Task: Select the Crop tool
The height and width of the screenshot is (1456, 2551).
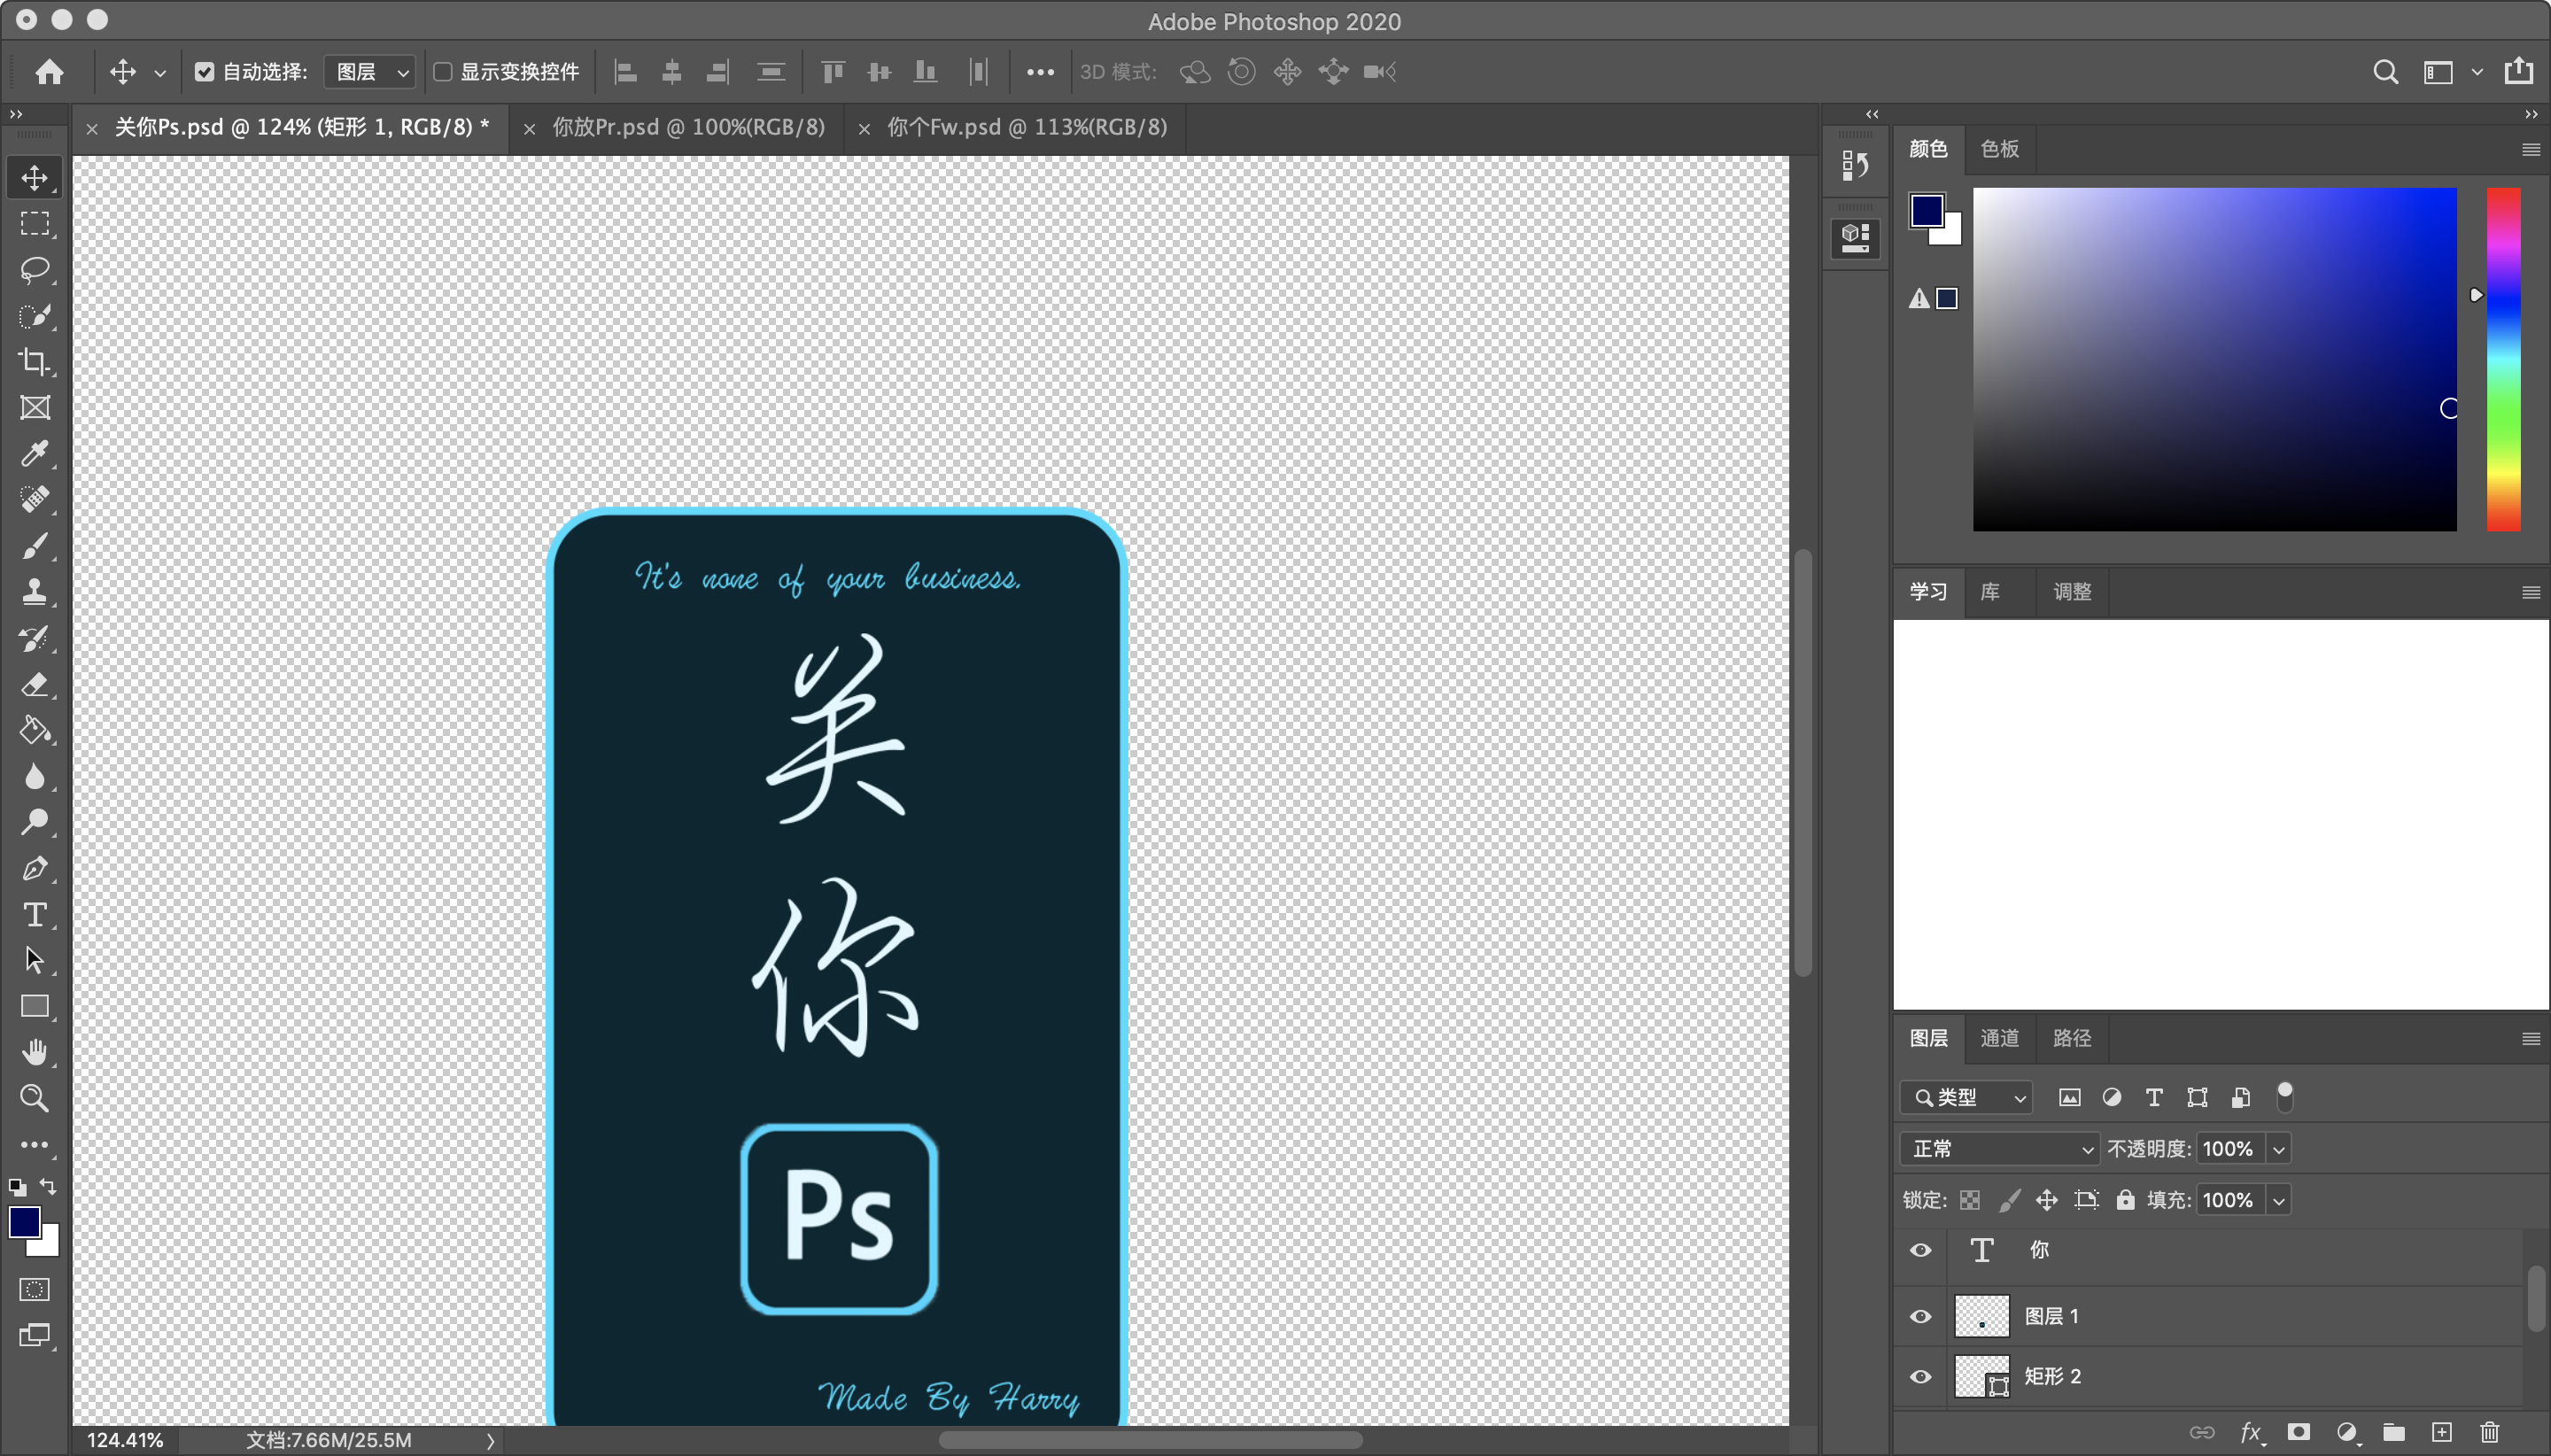Action: 35,362
